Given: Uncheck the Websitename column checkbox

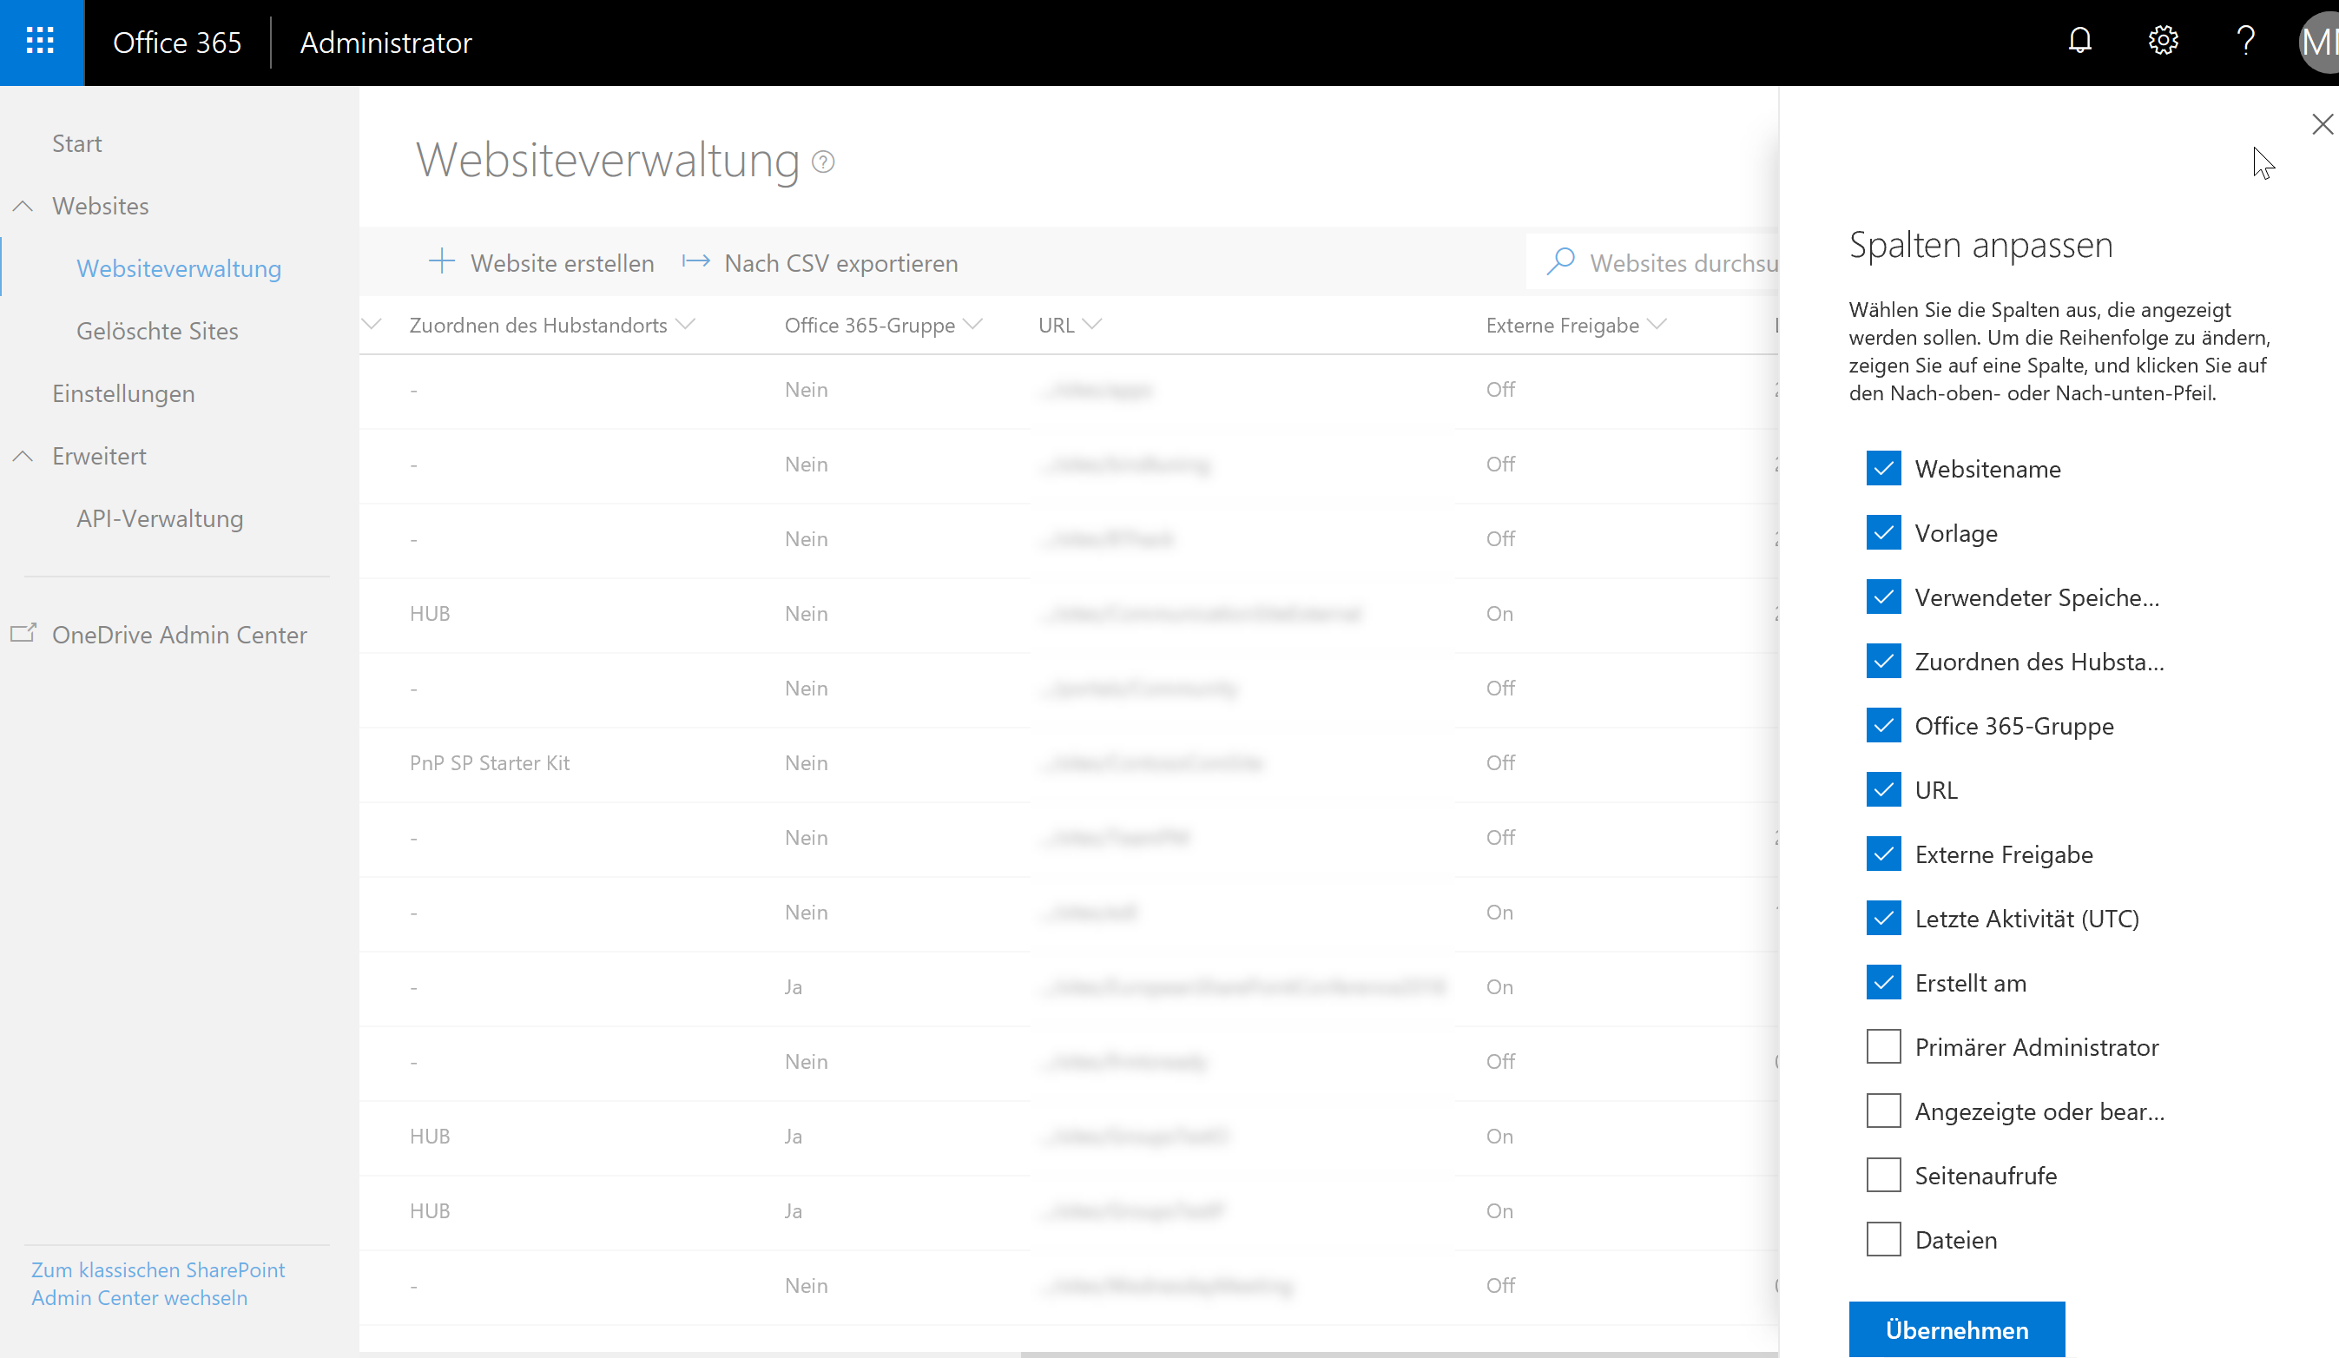Looking at the screenshot, I should coord(1883,469).
